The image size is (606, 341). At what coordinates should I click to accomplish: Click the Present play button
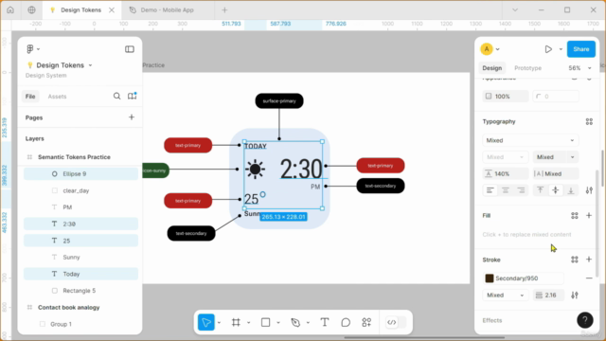548,49
